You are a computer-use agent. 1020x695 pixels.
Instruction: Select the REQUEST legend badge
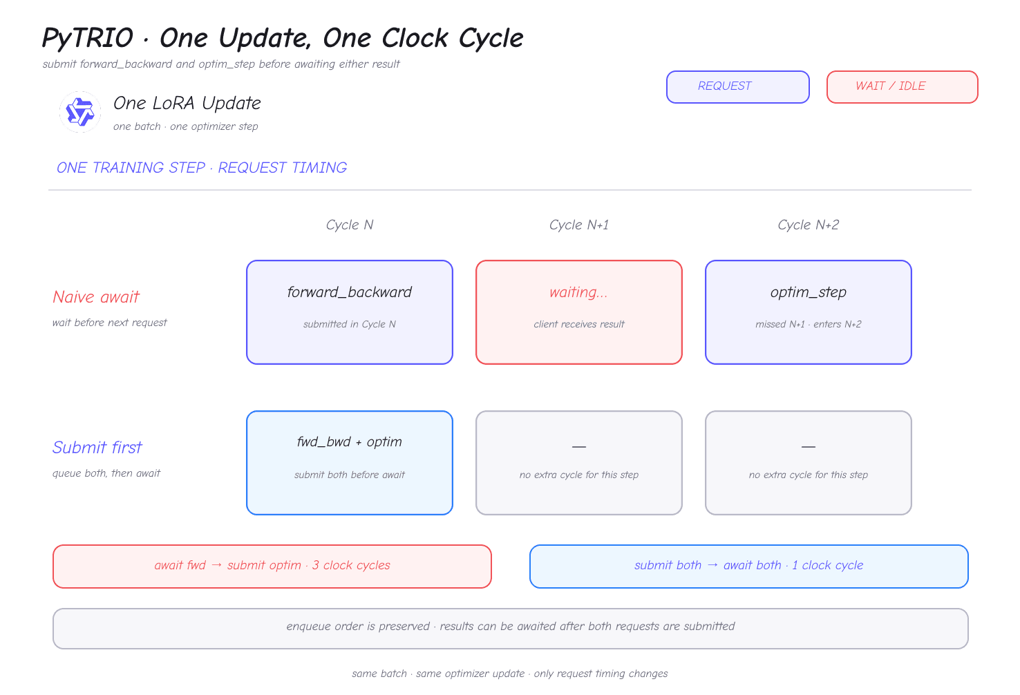click(x=738, y=87)
